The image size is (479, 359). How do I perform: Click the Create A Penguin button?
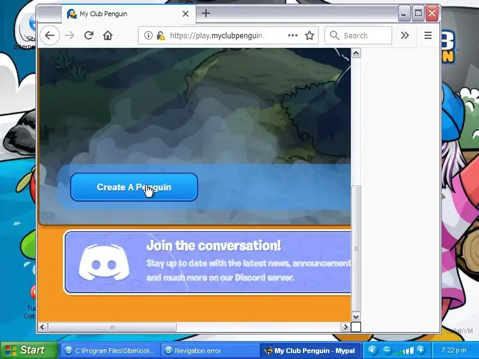134,187
